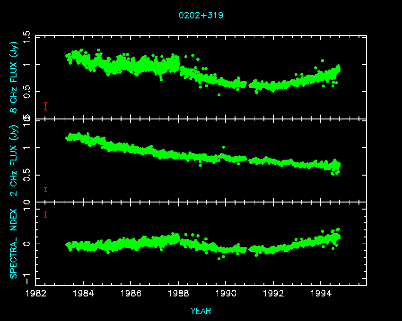Click the red error bar in spectral index panel
This screenshot has height=321, width=402.
(45, 215)
